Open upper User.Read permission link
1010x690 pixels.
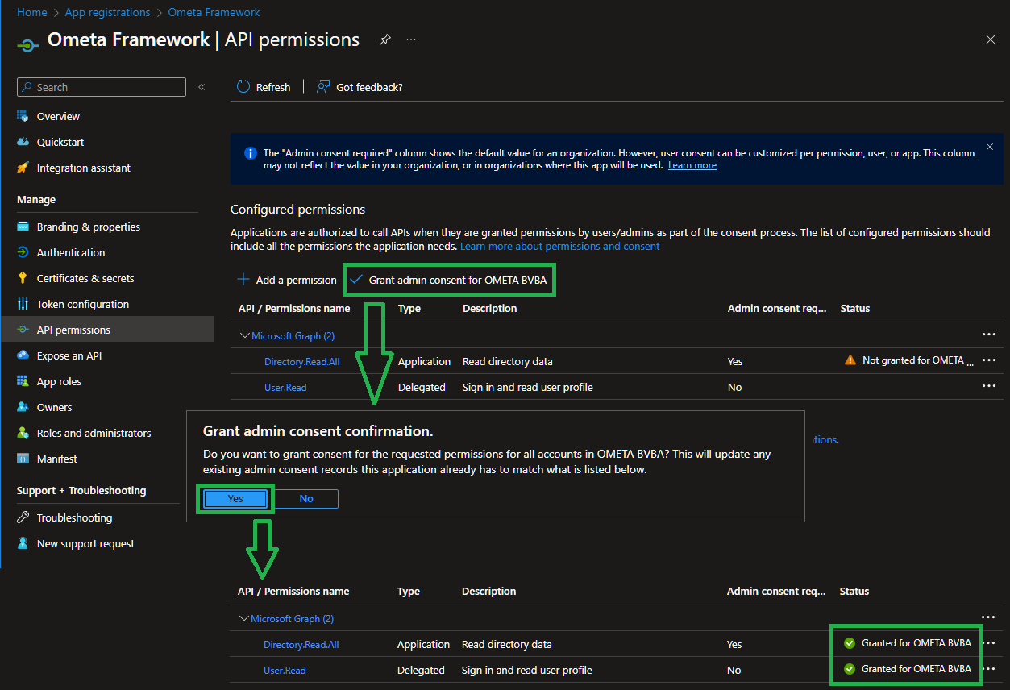[285, 387]
